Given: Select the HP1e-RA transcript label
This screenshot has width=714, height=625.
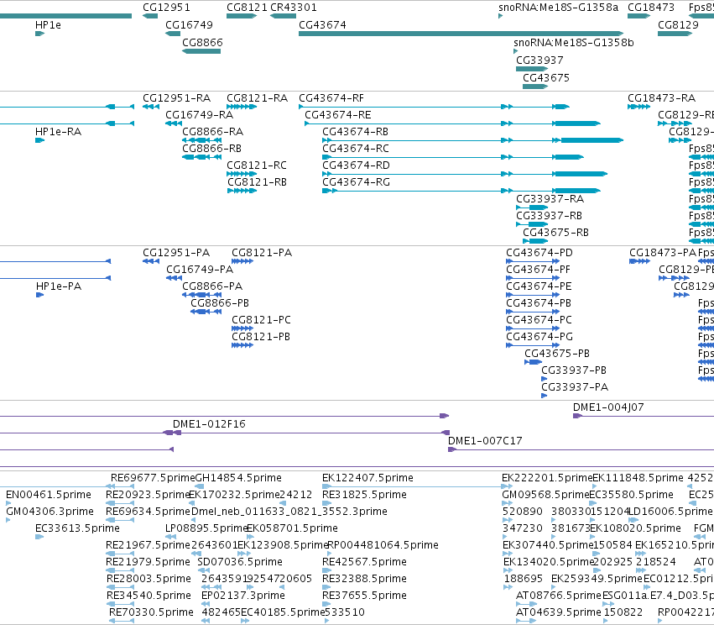Looking at the screenshot, I should [x=58, y=132].
